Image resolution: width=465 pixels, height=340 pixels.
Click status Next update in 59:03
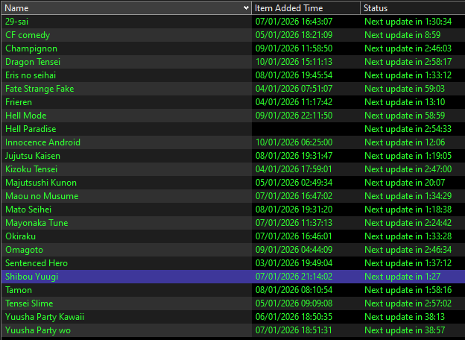[405, 89]
